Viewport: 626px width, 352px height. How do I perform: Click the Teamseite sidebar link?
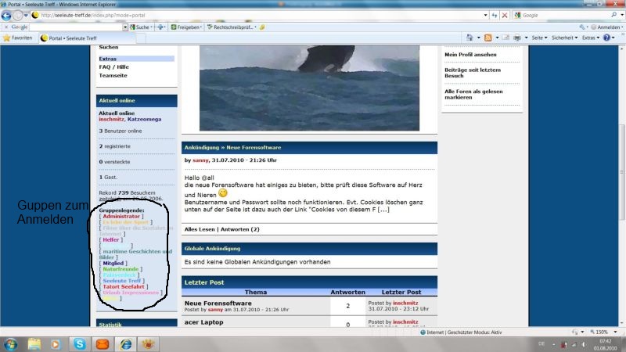click(113, 75)
